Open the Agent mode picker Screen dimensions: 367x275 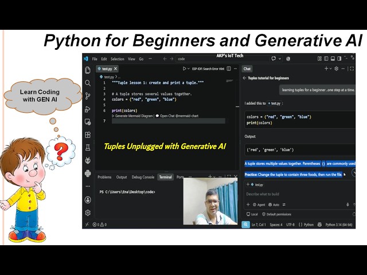259,205
